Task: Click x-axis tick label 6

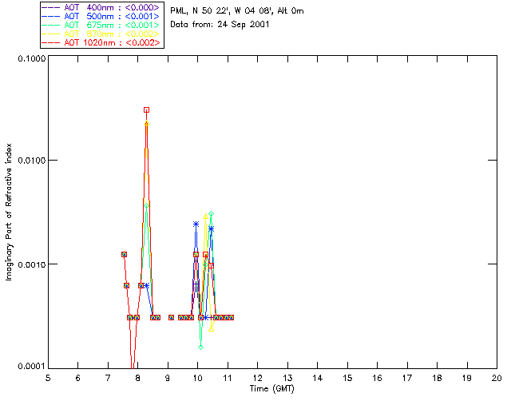Action: click(x=78, y=378)
